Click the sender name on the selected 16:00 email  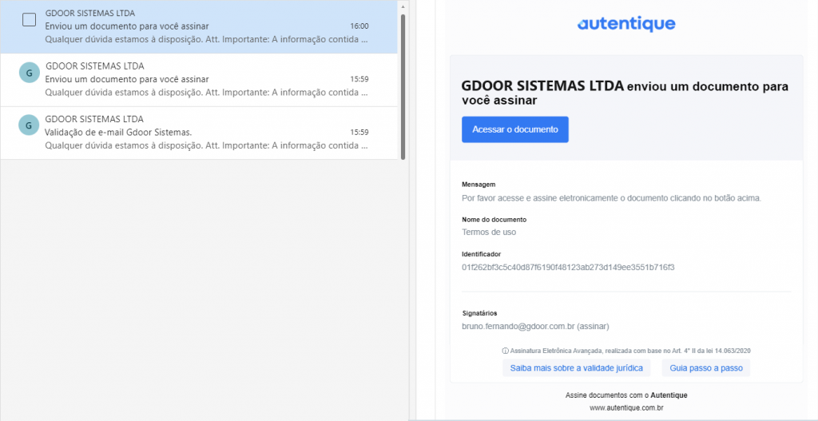(89, 13)
